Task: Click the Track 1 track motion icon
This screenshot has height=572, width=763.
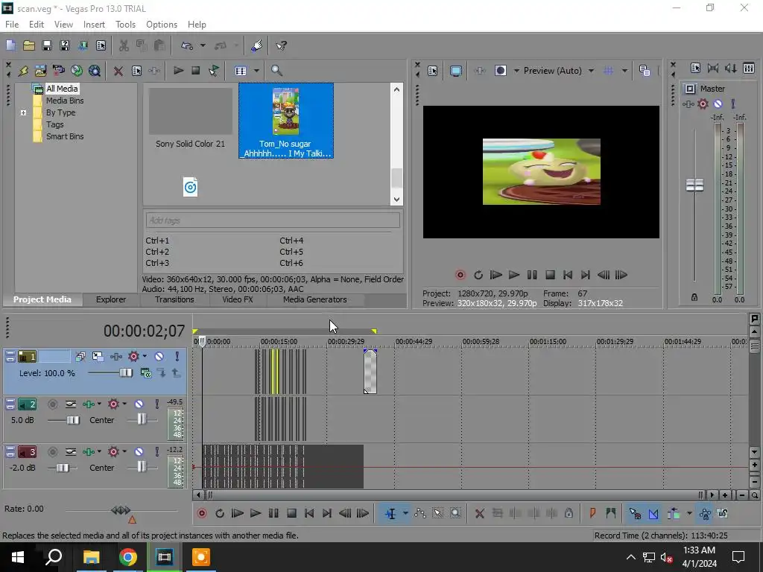Action: [x=98, y=357]
